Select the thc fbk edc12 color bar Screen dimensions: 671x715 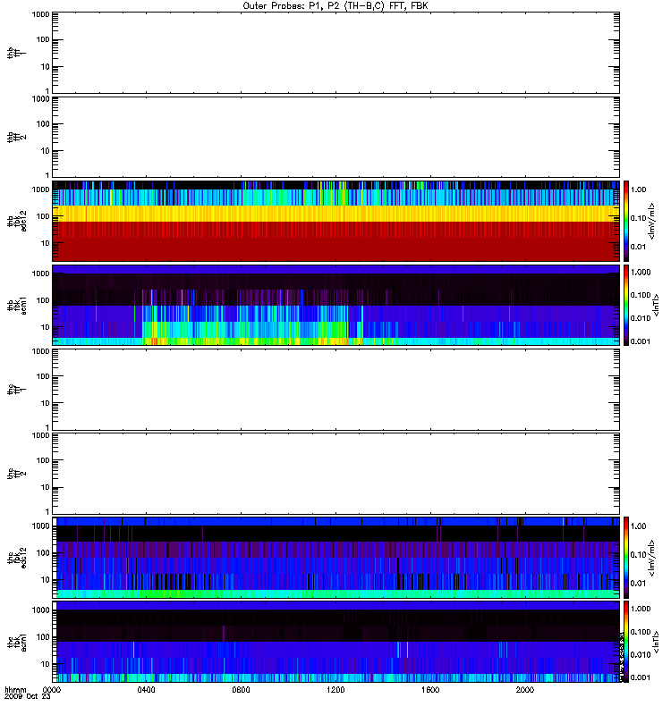(626, 557)
